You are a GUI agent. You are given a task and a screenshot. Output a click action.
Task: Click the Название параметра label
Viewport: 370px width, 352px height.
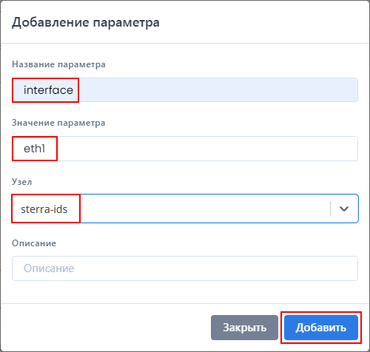coord(58,64)
